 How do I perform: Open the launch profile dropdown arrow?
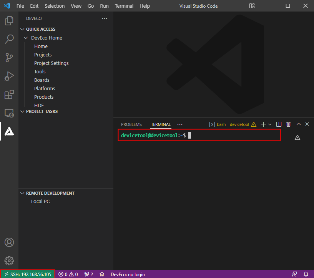pos(270,124)
